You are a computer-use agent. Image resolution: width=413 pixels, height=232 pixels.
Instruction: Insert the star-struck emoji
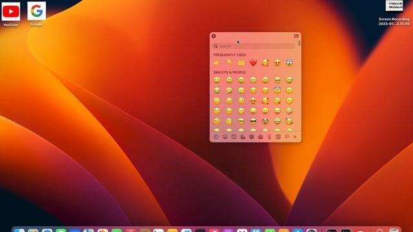pyautogui.click(x=277, y=121)
